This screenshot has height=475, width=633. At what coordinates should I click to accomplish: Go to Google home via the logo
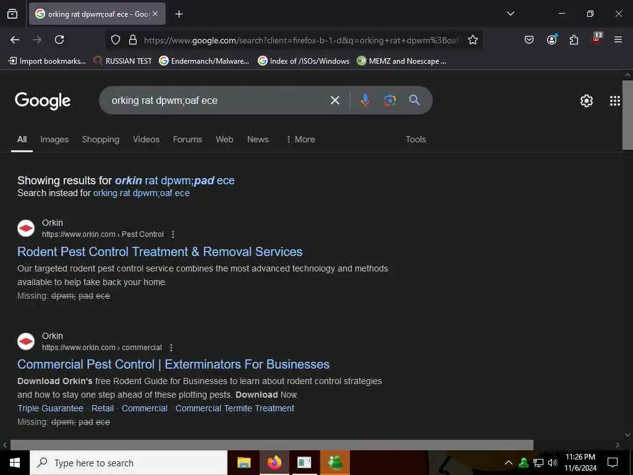click(43, 101)
